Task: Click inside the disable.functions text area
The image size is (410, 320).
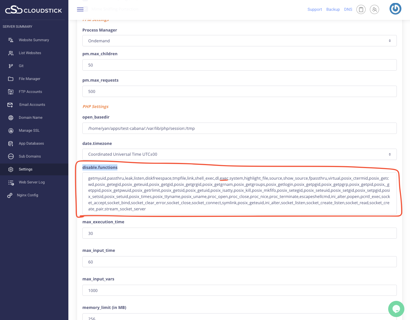Action: click(x=239, y=193)
